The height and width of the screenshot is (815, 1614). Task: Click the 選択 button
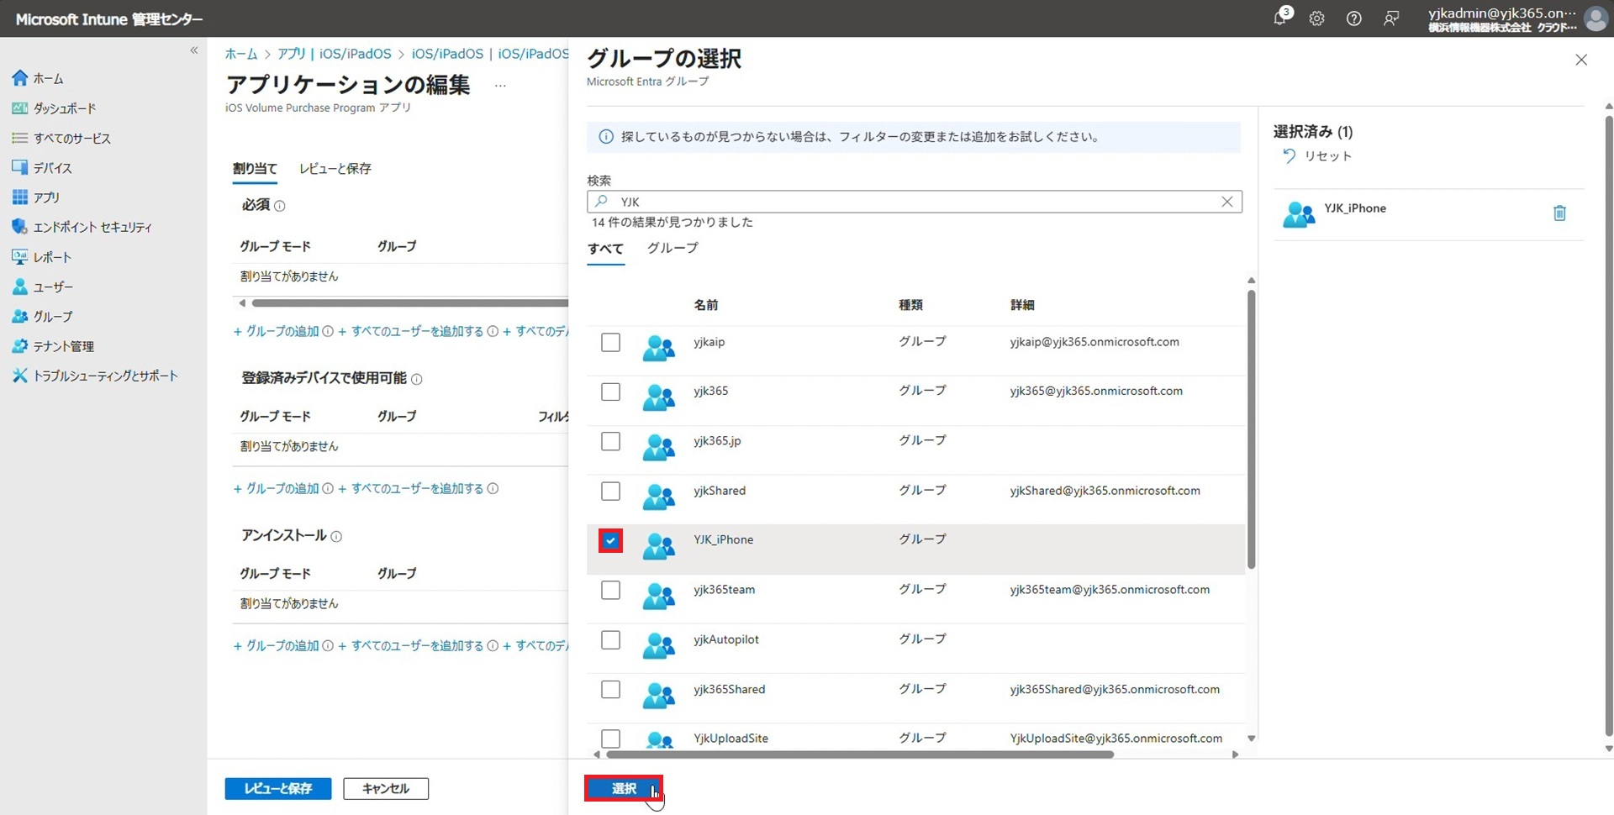tap(623, 788)
